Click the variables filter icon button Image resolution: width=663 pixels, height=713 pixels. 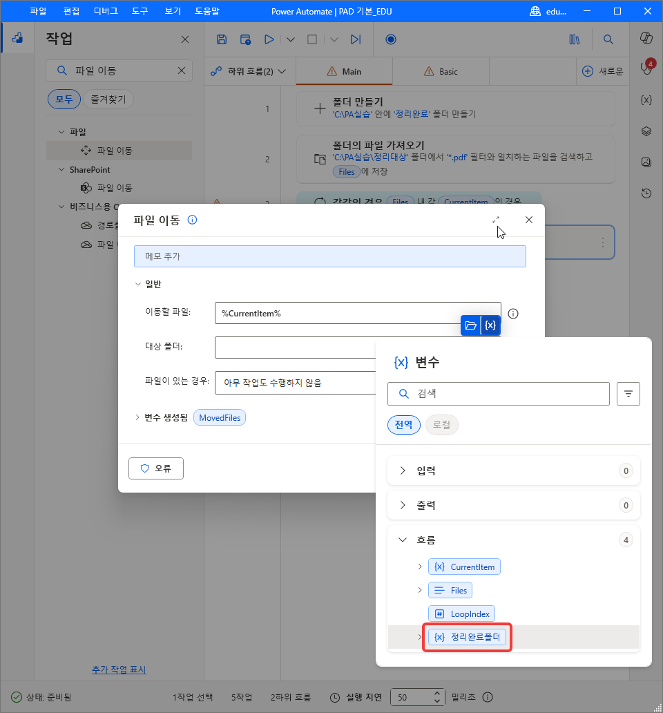click(628, 394)
